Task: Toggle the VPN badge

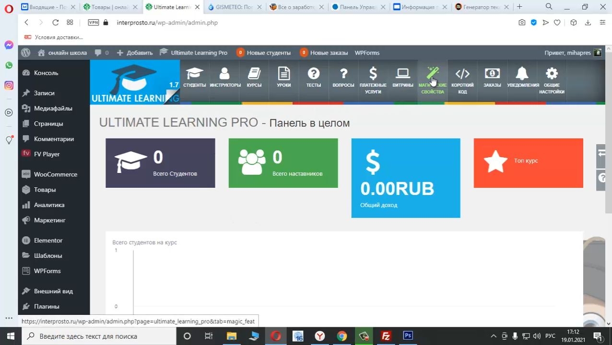Action: click(x=94, y=23)
